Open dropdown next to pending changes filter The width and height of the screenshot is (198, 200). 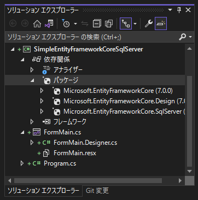coord(75,24)
